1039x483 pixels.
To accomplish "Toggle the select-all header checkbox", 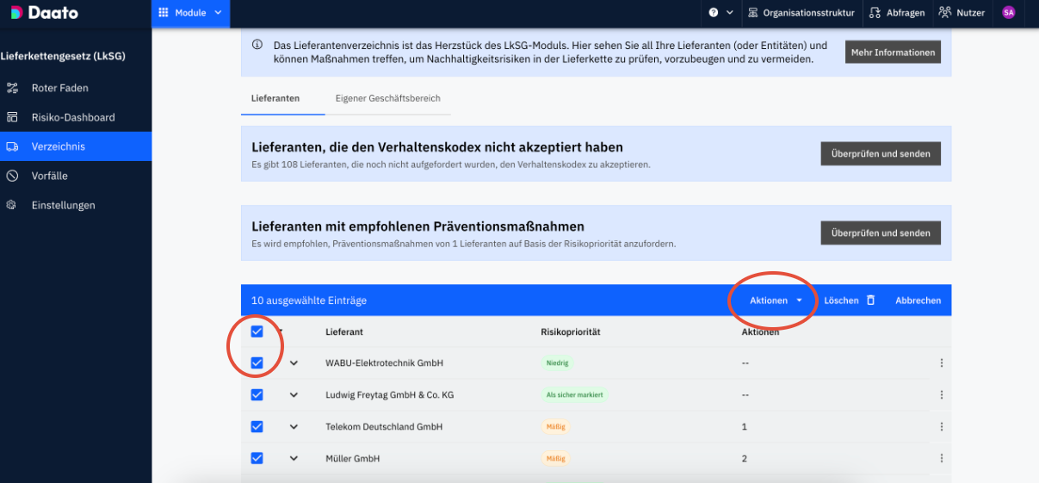I will click(257, 331).
